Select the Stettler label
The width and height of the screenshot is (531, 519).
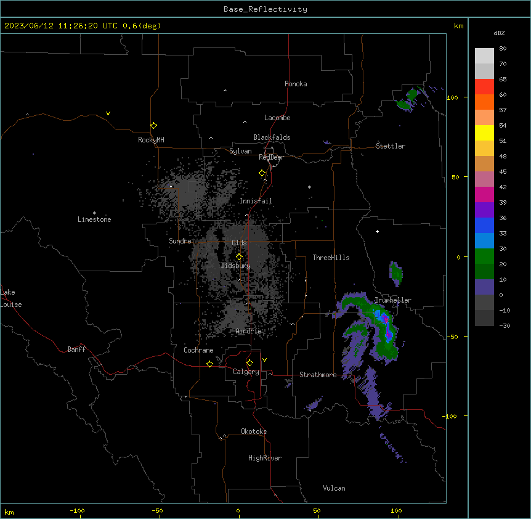coord(390,146)
